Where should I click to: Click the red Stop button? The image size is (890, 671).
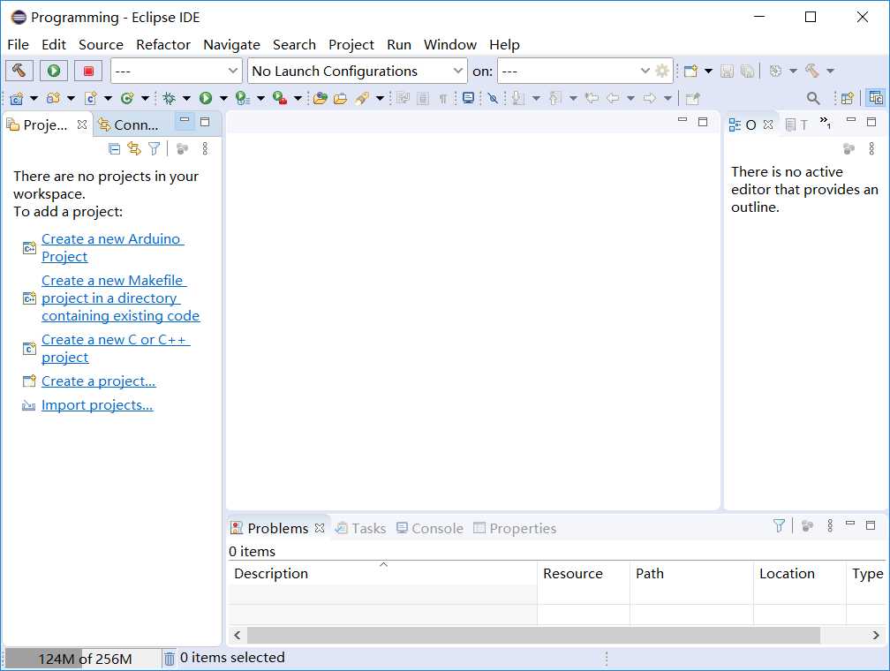88,71
